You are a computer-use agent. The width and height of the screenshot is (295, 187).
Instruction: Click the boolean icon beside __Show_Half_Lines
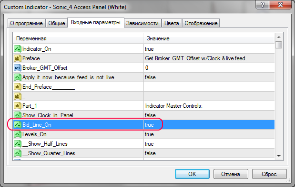coord(18,144)
